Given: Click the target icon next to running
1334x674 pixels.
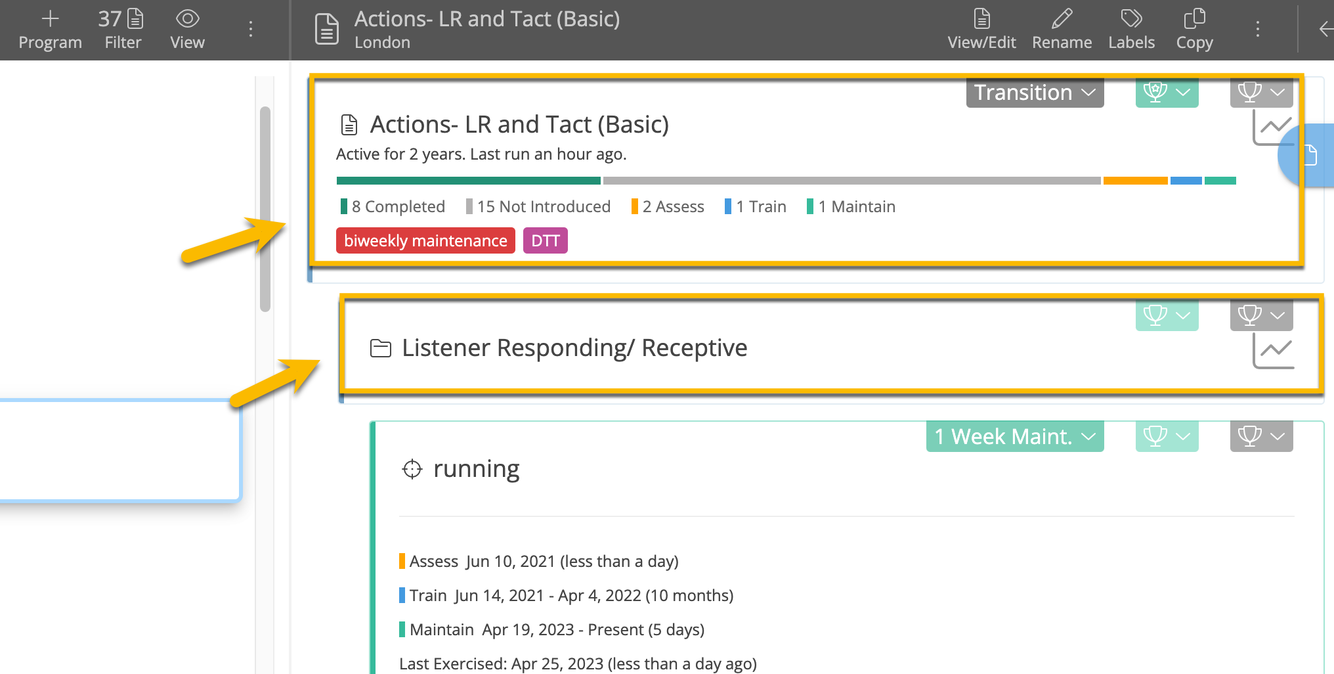Looking at the screenshot, I should coord(411,468).
